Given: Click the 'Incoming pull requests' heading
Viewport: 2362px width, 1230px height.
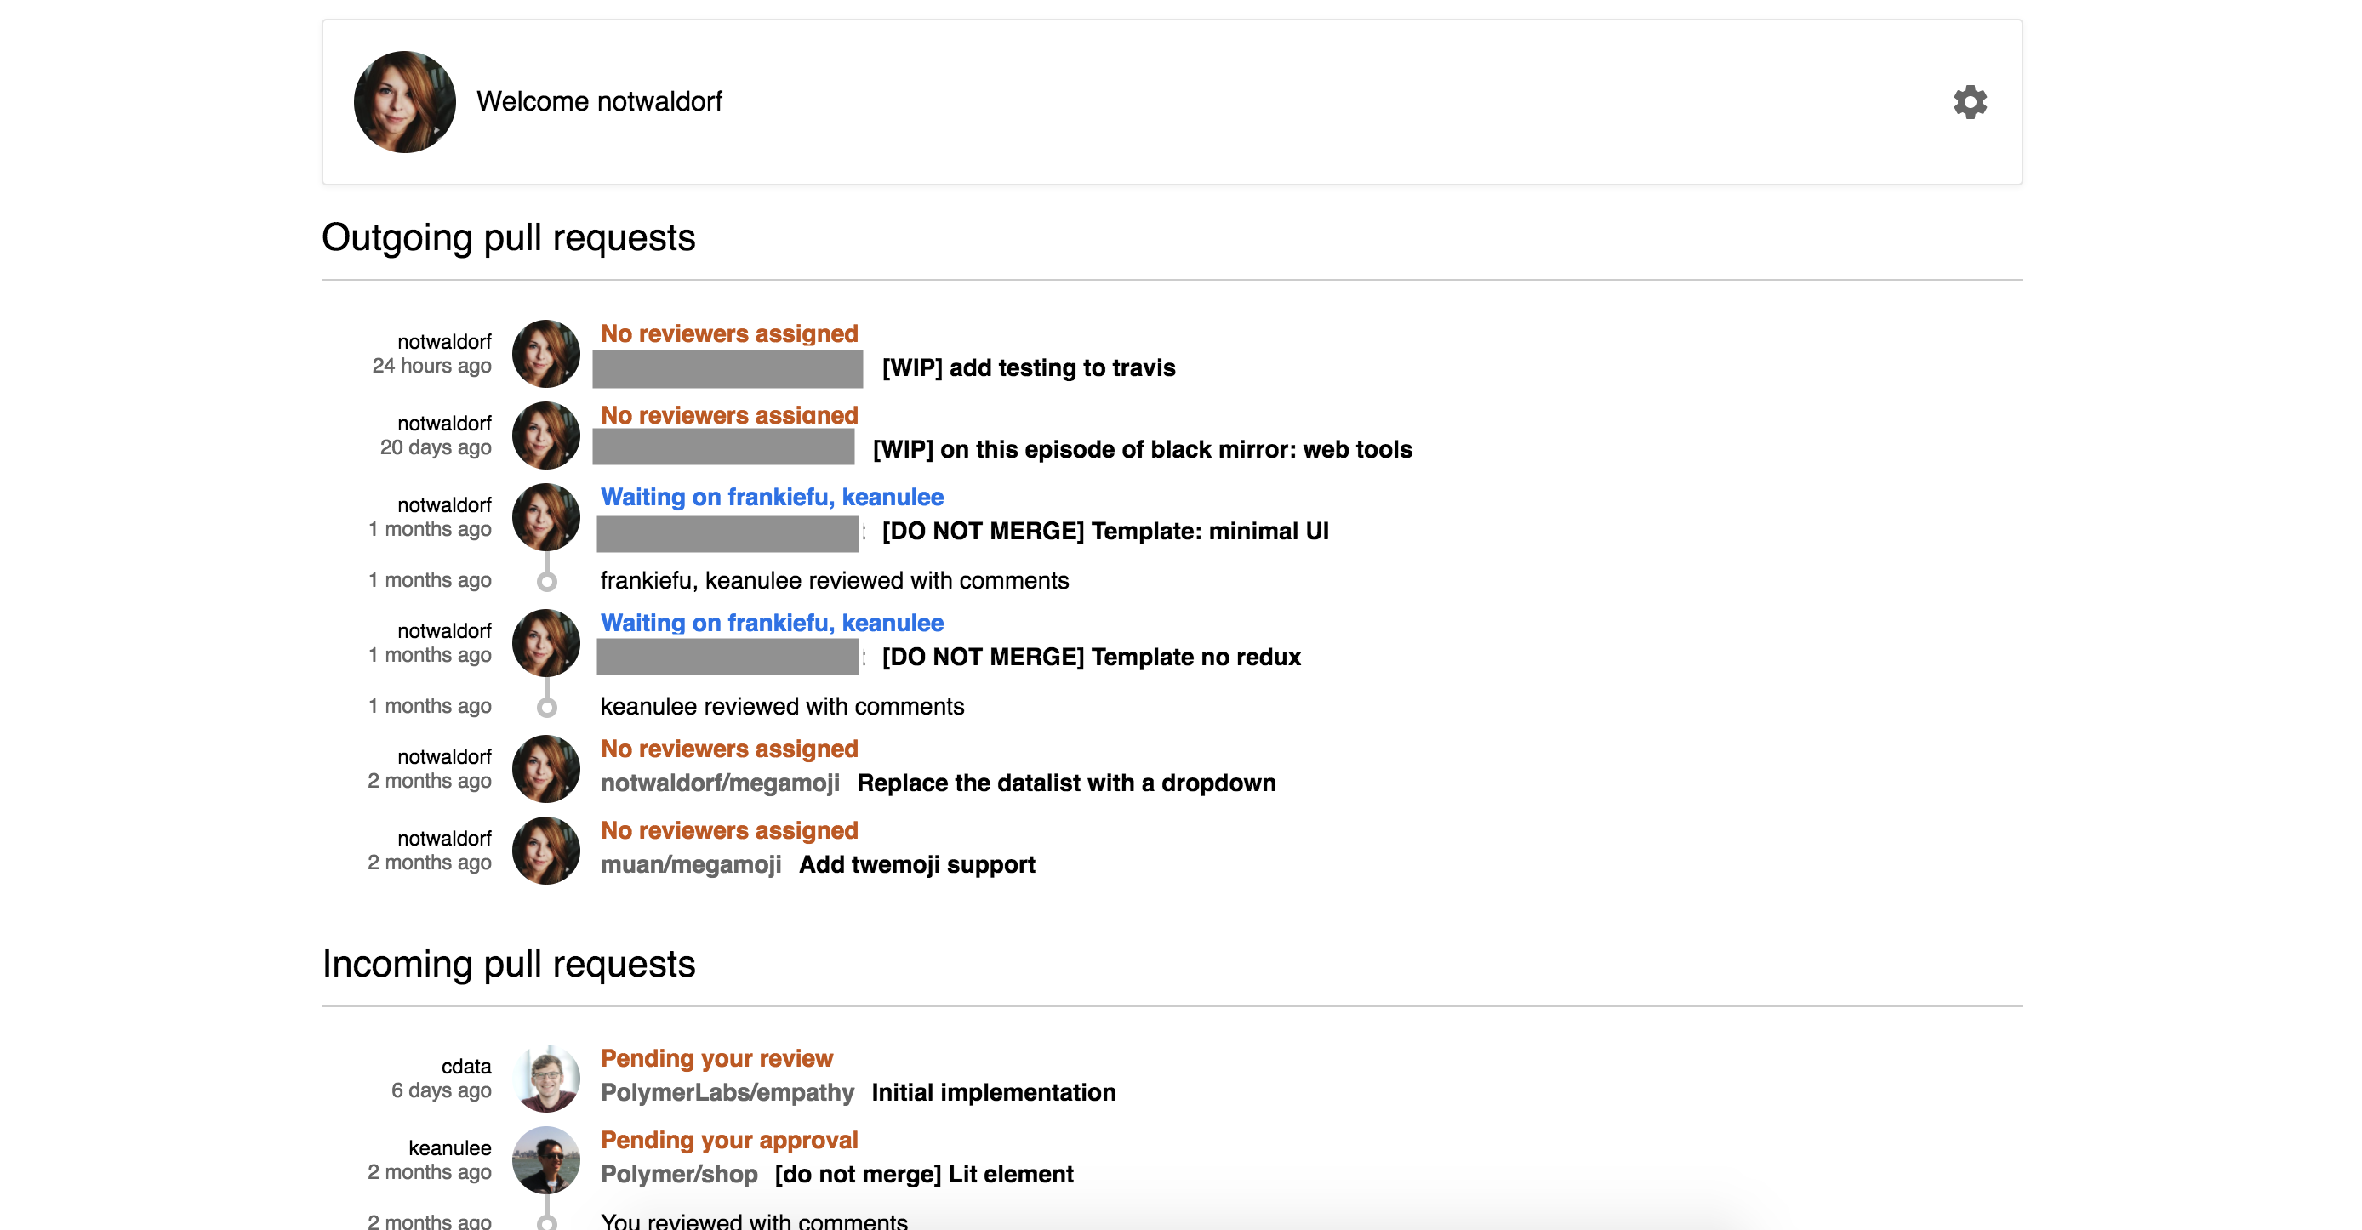Looking at the screenshot, I should pos(508,963).
